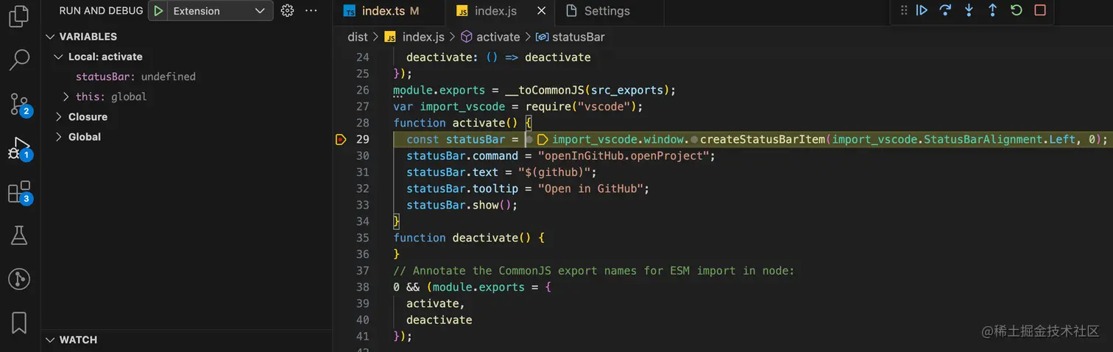Step into the function call
Image resolution: width=1113 pixels, height=352 pixels.
[x=969, y=10]
